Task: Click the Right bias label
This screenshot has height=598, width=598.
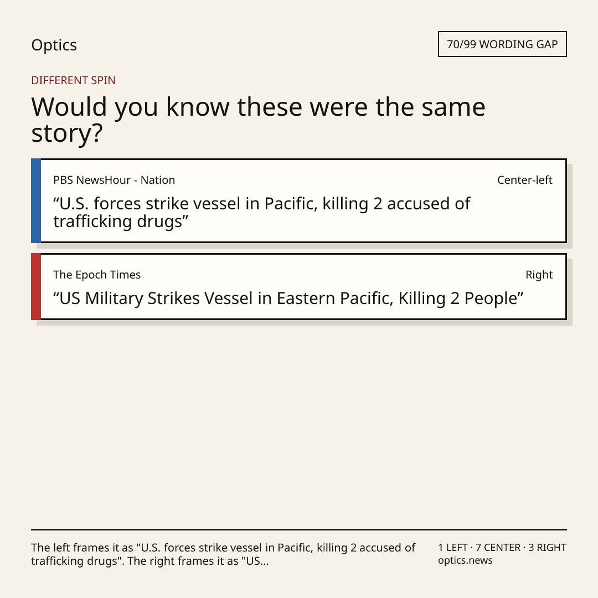Action: click(x=539, y=275)
